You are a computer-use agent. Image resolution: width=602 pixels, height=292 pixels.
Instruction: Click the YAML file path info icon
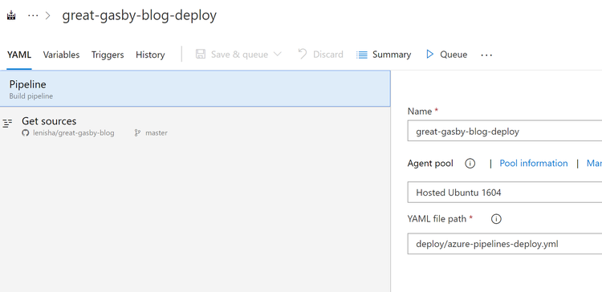(496, 219)
